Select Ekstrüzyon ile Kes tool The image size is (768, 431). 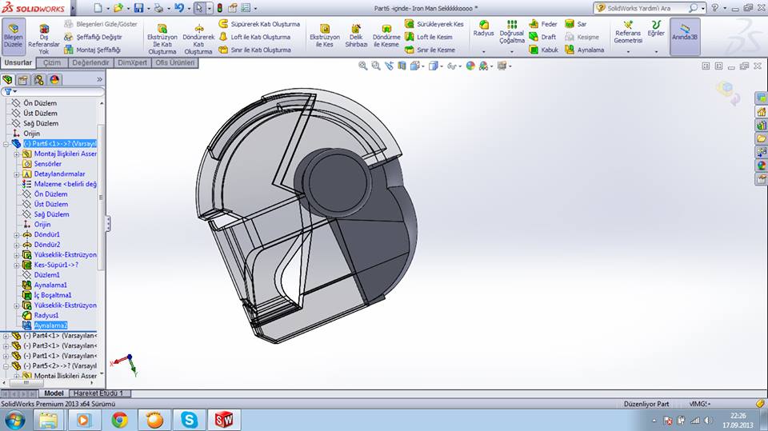[324, 36]
